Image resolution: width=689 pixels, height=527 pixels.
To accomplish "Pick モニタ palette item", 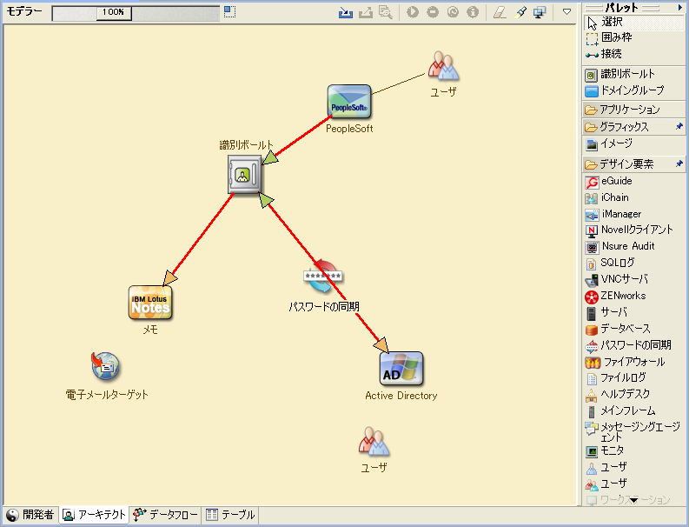I will [634, 450].
